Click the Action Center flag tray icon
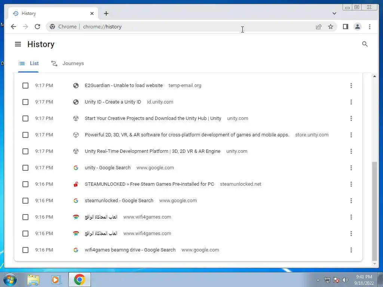The image size is (383, 287). (336, 280)
